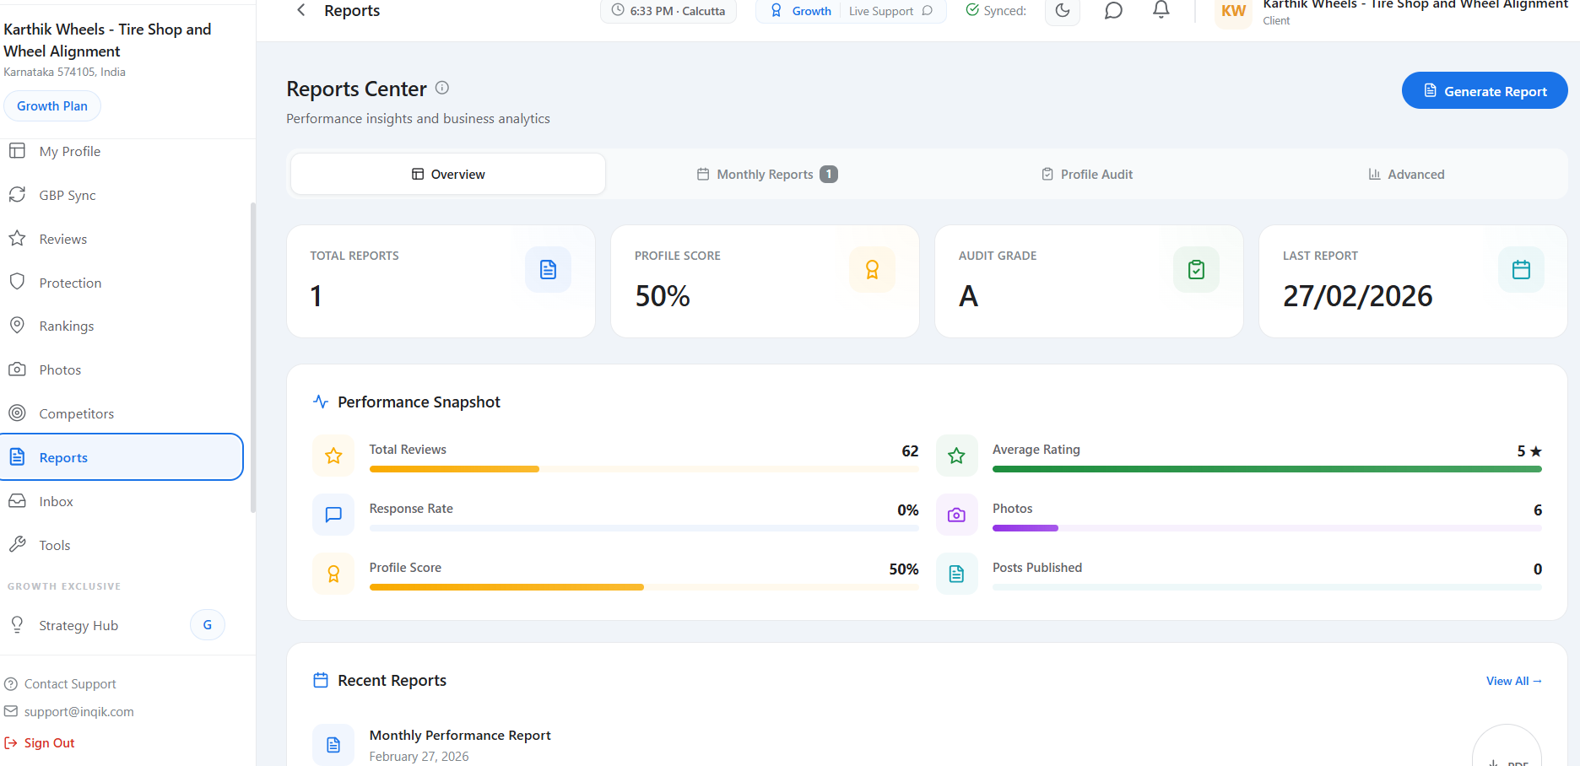Open the chat messages icon
The image size is (1580, 766).
click(1113, 11)
